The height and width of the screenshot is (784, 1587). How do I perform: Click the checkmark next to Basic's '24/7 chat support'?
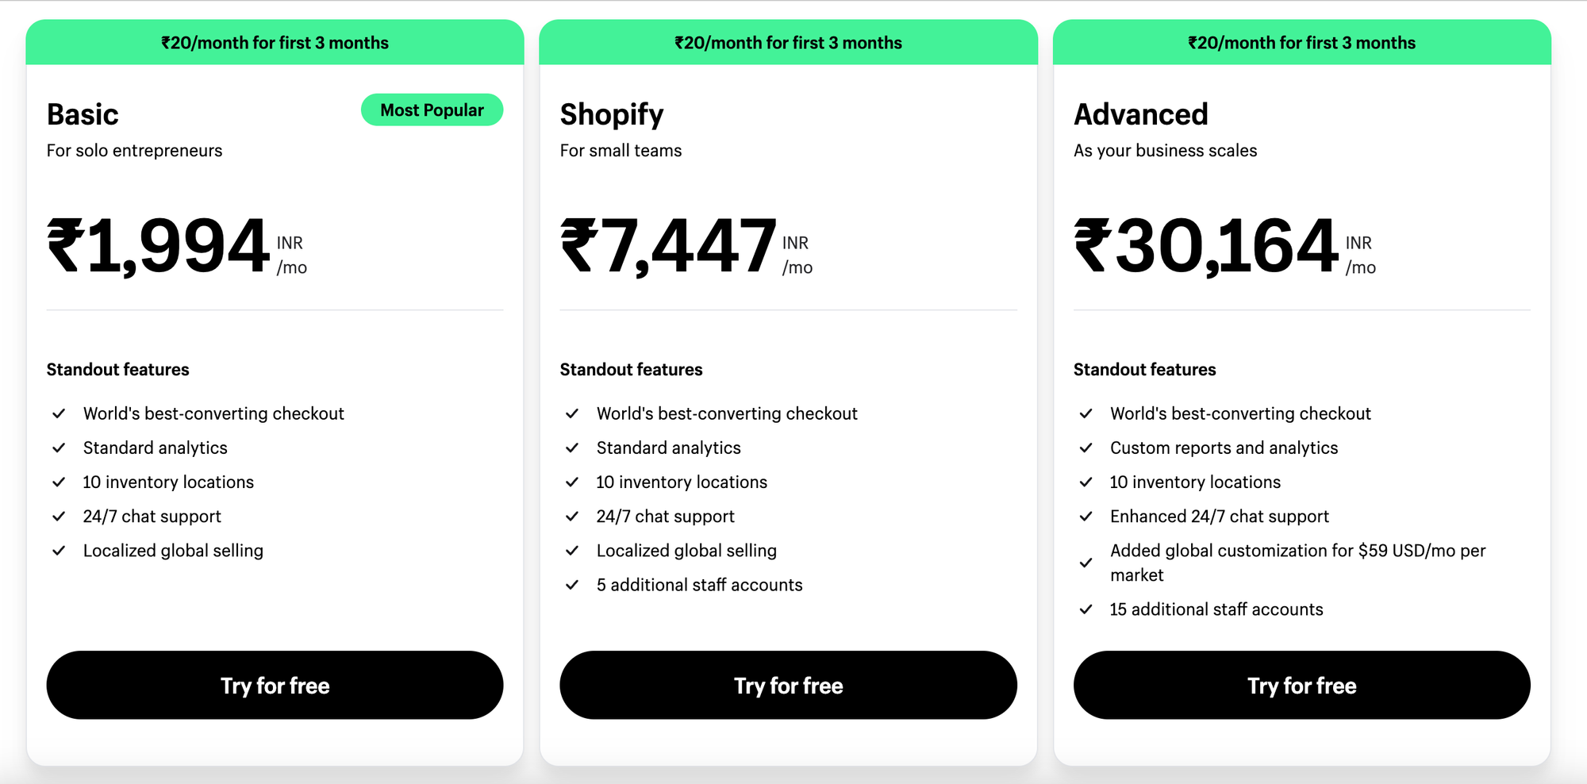click(59, 516)
